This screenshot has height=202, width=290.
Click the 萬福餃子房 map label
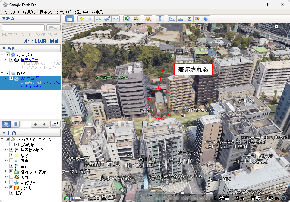point(77,158)
